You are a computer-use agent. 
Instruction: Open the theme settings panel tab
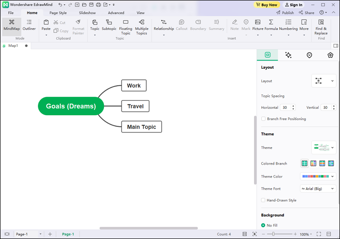pos(330,55)
